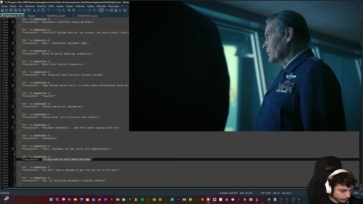This screenshot has height=204, width=363.
Task: Open the Çalıştır menu
Action: 91,6
